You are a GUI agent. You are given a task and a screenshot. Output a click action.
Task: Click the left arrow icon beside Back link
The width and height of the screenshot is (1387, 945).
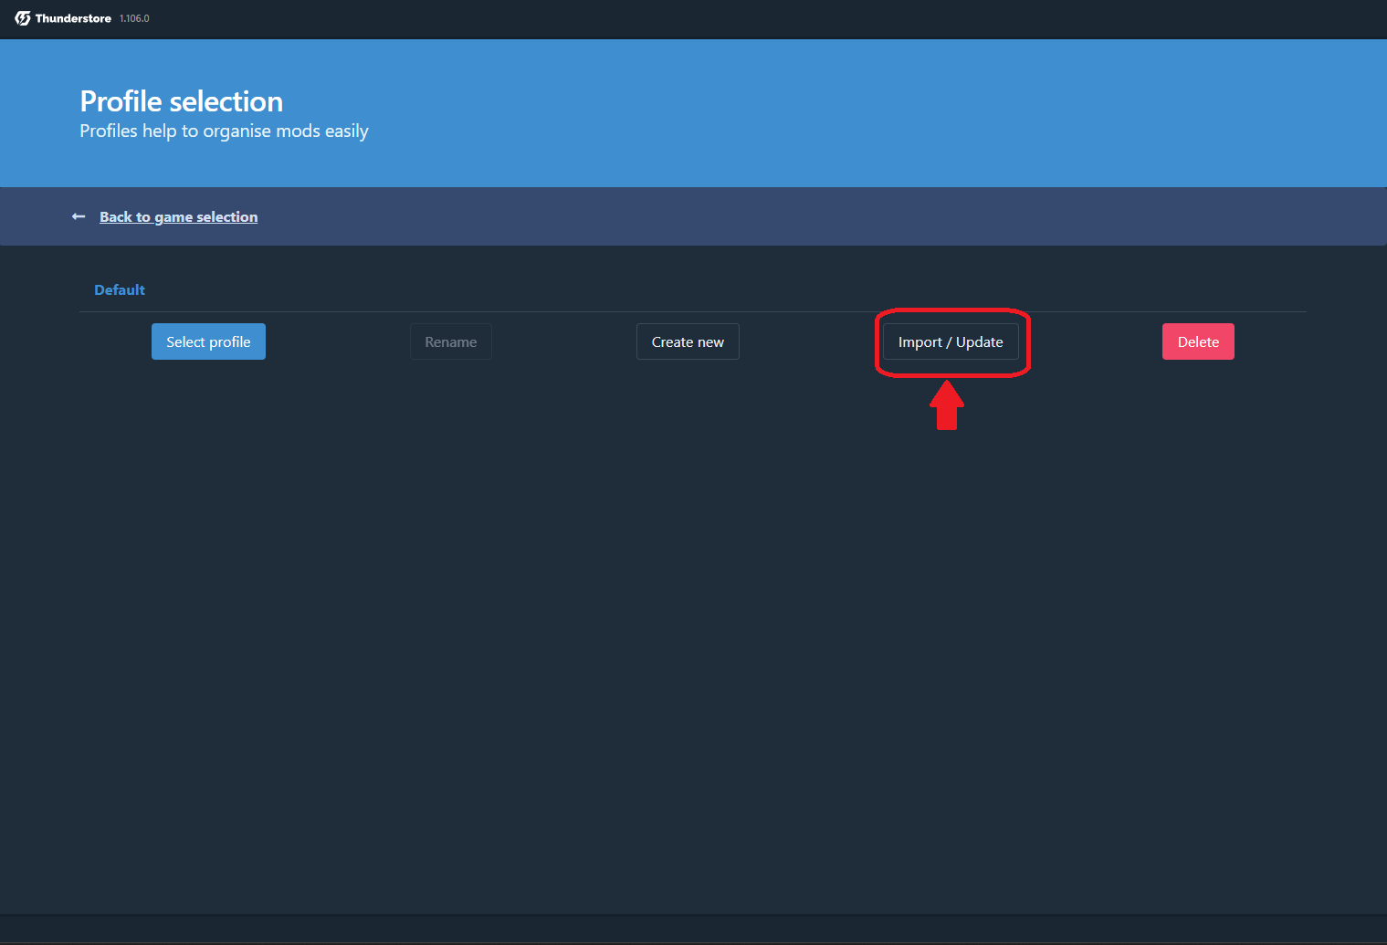coord(79,216)
